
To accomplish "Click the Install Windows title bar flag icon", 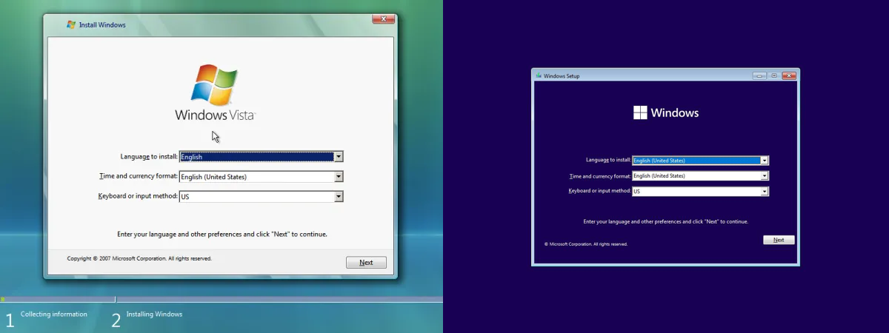I will pyautogui.click(x=71, y=24).
